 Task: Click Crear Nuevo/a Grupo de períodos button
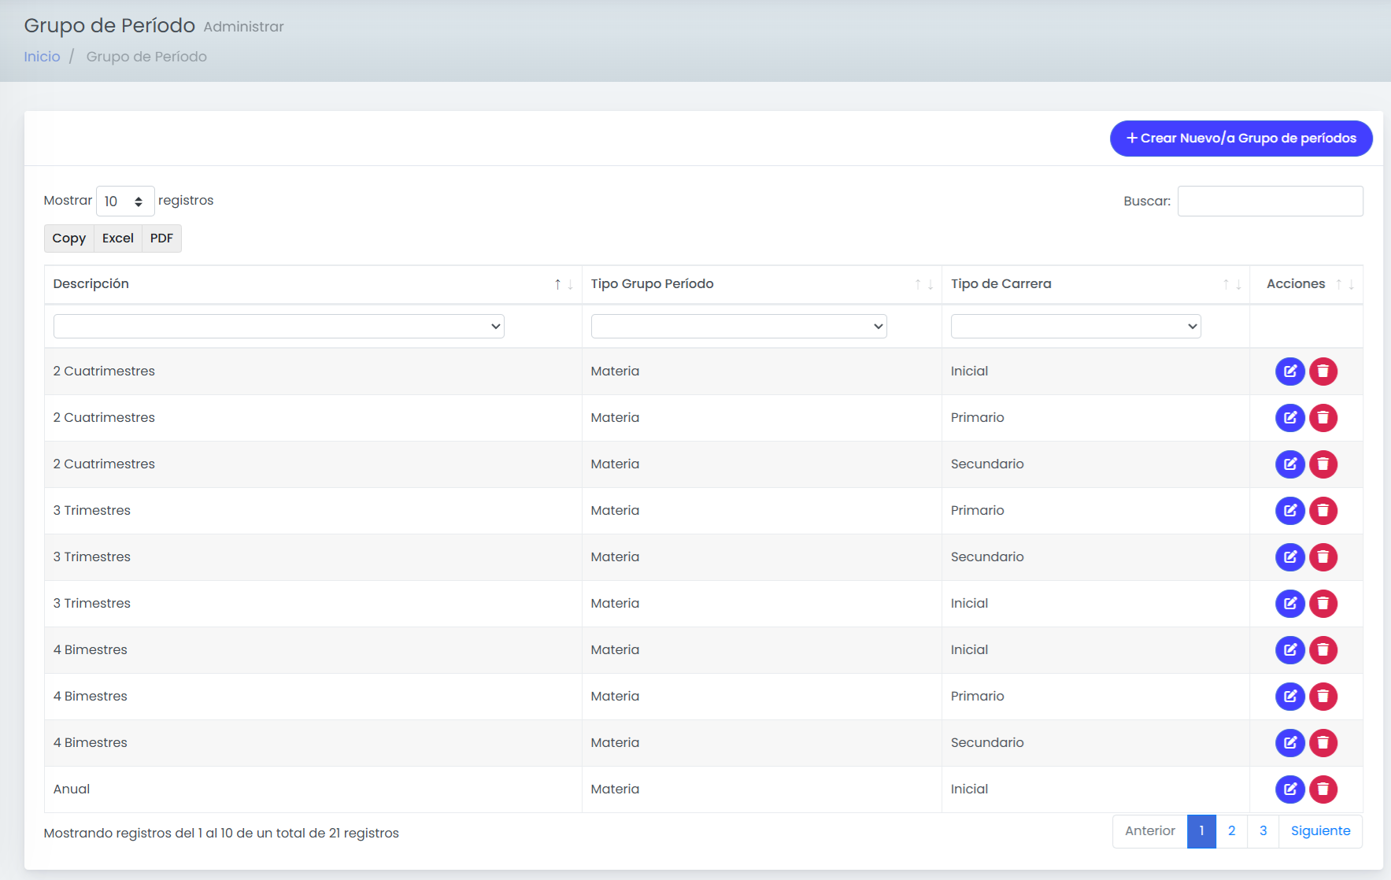click(x=1241, y=139)
